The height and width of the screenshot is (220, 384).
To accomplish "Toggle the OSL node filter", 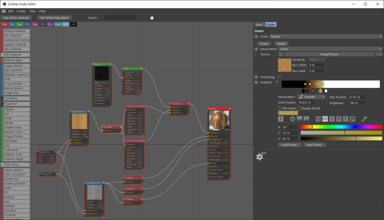I will (x=27, y=24).
